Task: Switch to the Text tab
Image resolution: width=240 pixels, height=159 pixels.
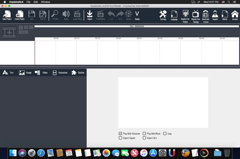Action: [8, 73]
